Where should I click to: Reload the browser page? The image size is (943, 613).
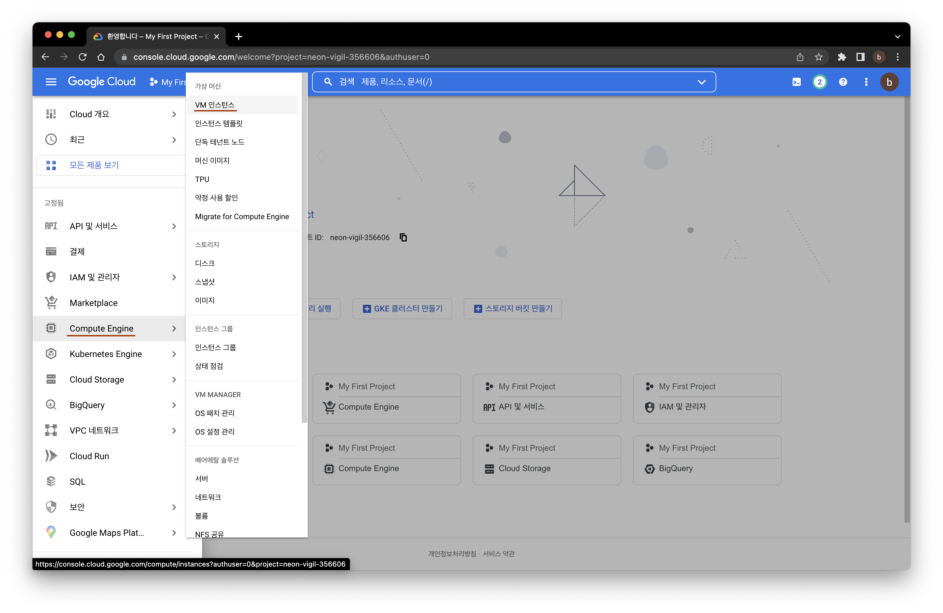82,57
